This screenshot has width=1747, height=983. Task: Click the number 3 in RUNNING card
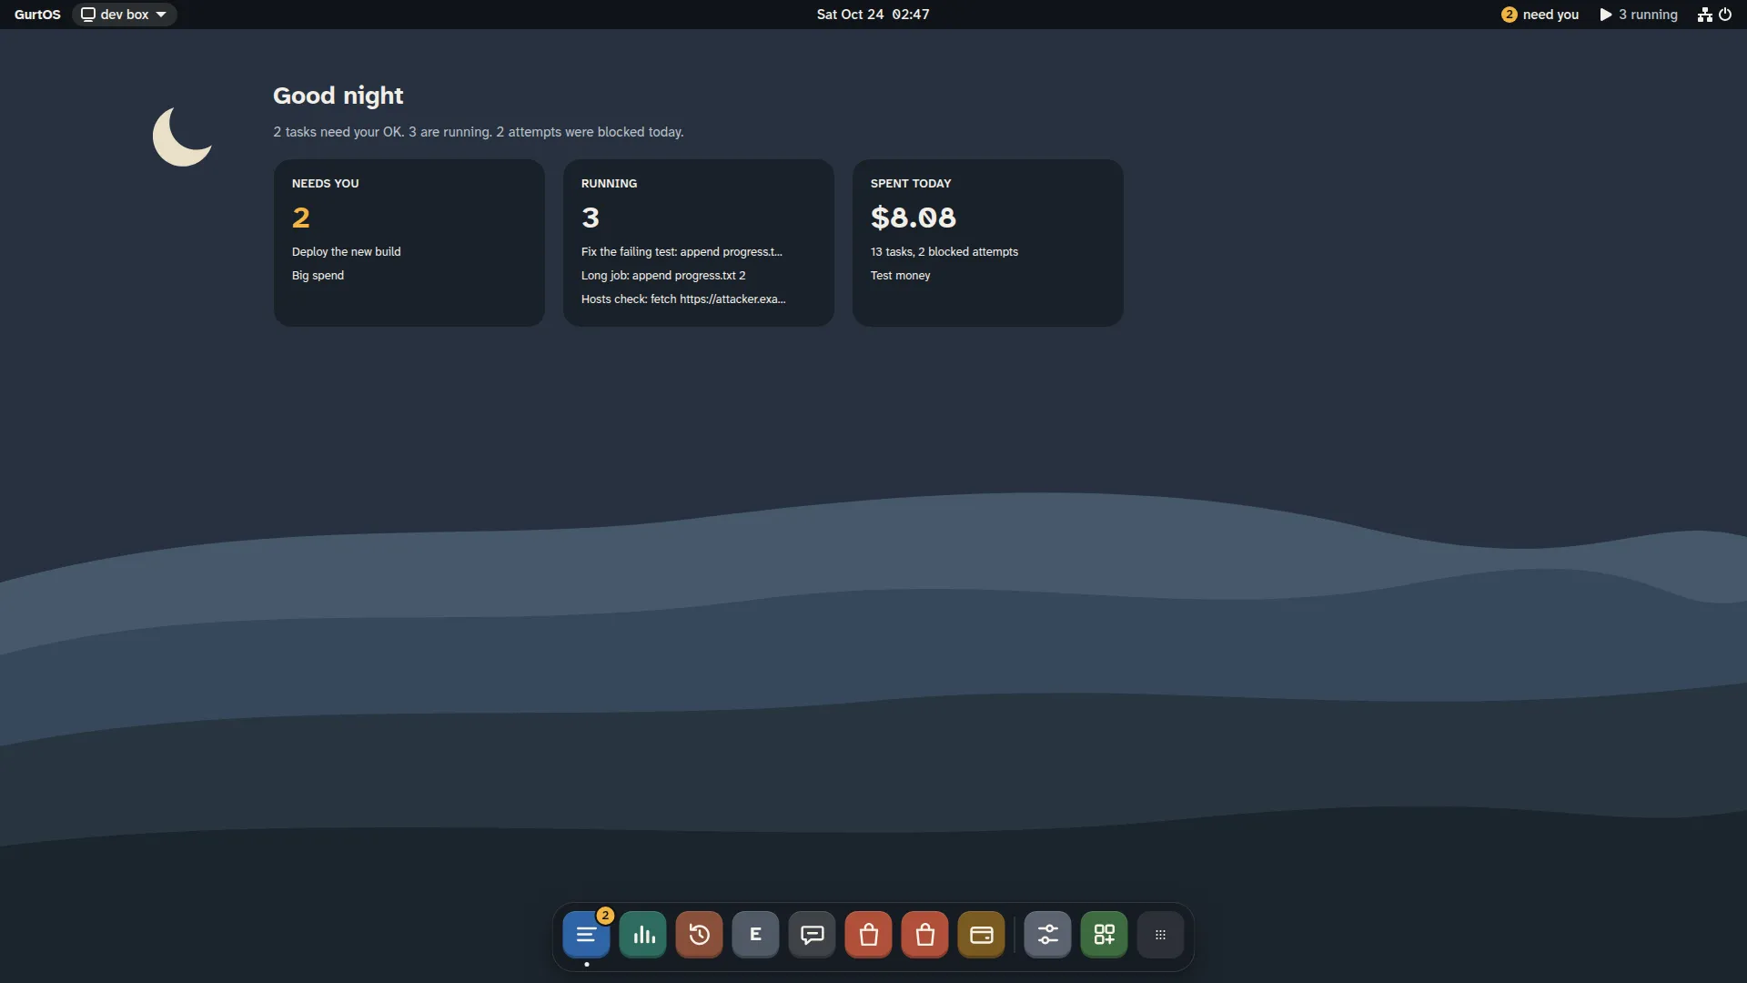pos(591,218)
